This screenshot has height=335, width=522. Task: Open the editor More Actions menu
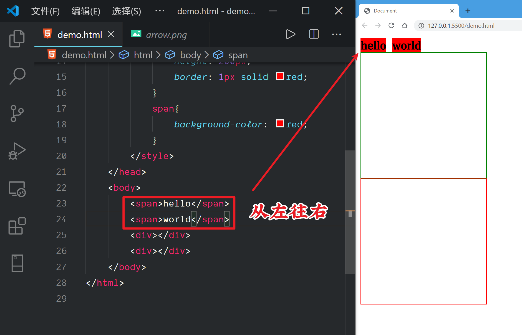[x=337, y=34]
